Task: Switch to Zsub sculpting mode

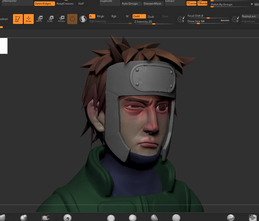Action: coord(151,16)
